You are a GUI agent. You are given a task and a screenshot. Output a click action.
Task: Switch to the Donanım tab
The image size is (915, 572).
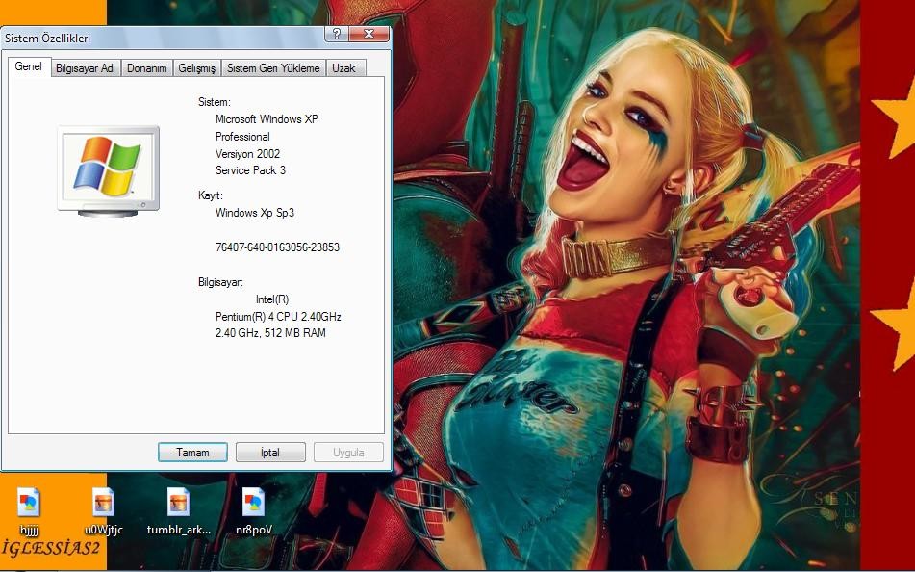click(x=147, y=68)
